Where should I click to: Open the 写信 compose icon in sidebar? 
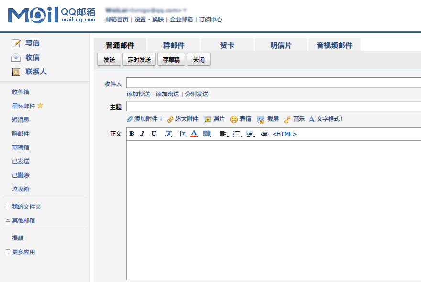(x=16, y=43)
